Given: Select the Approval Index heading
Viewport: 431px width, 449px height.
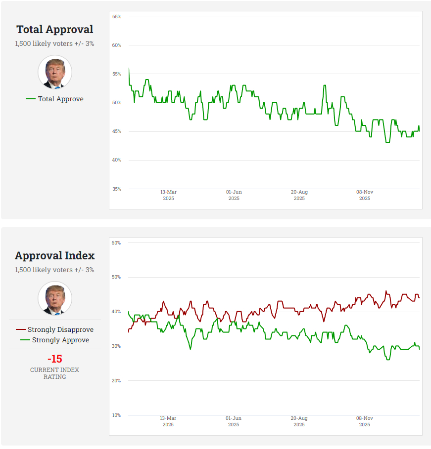Looking at the screenshot, I should (x=55, y=256).
